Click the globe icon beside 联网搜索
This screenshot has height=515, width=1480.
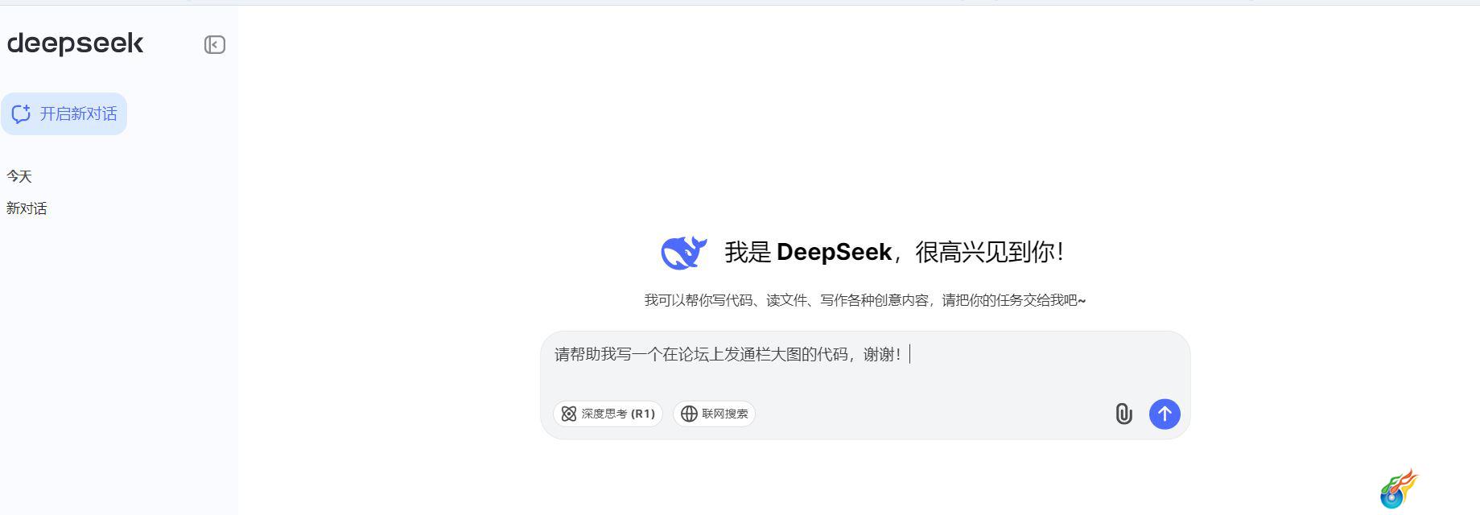(x=689, y=414)
